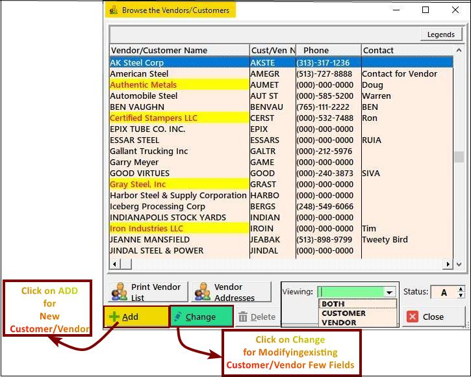Click the contact cell SIVA
The width and height of the screenshot is (471, 377).
coord(371,173)
